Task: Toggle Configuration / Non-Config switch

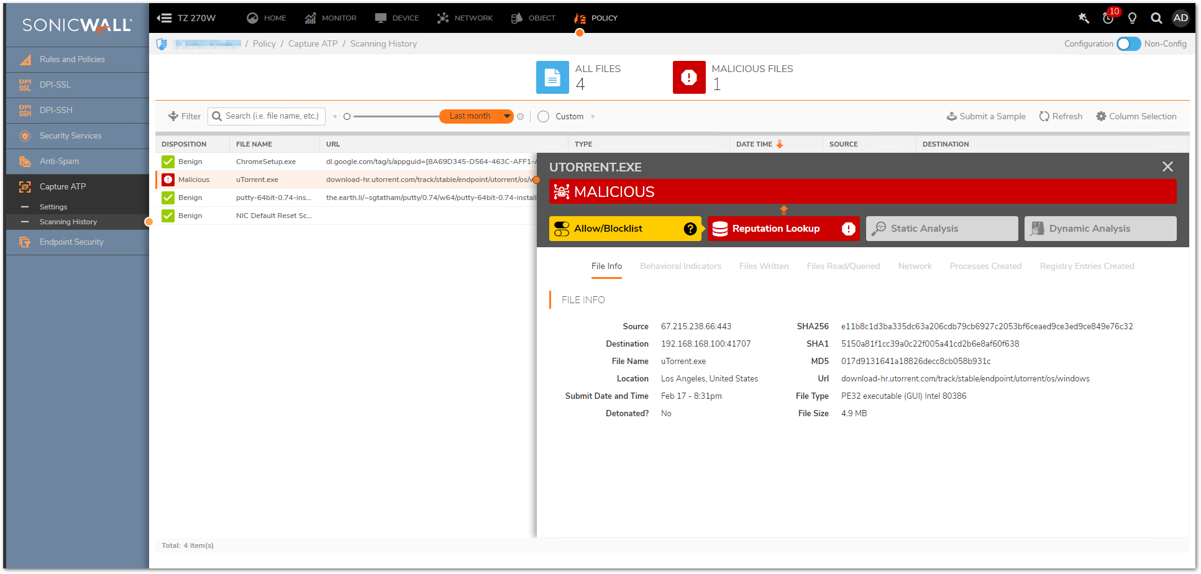Action: (x=1128, y=44)
